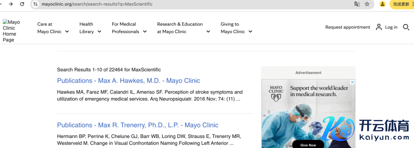This screenshot has height=148, width=414.
Task: Click the browser forward arrow icon
Action: (x=11, y=4)
